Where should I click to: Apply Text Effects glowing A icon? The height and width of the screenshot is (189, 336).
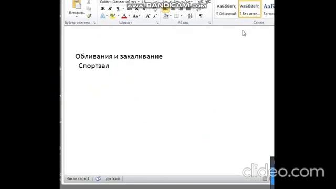pyautogui.click(x=103, y=16)
